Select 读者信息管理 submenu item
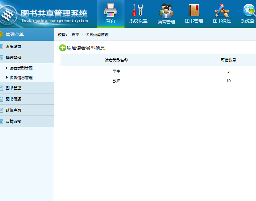 click(x=21, y=78)
